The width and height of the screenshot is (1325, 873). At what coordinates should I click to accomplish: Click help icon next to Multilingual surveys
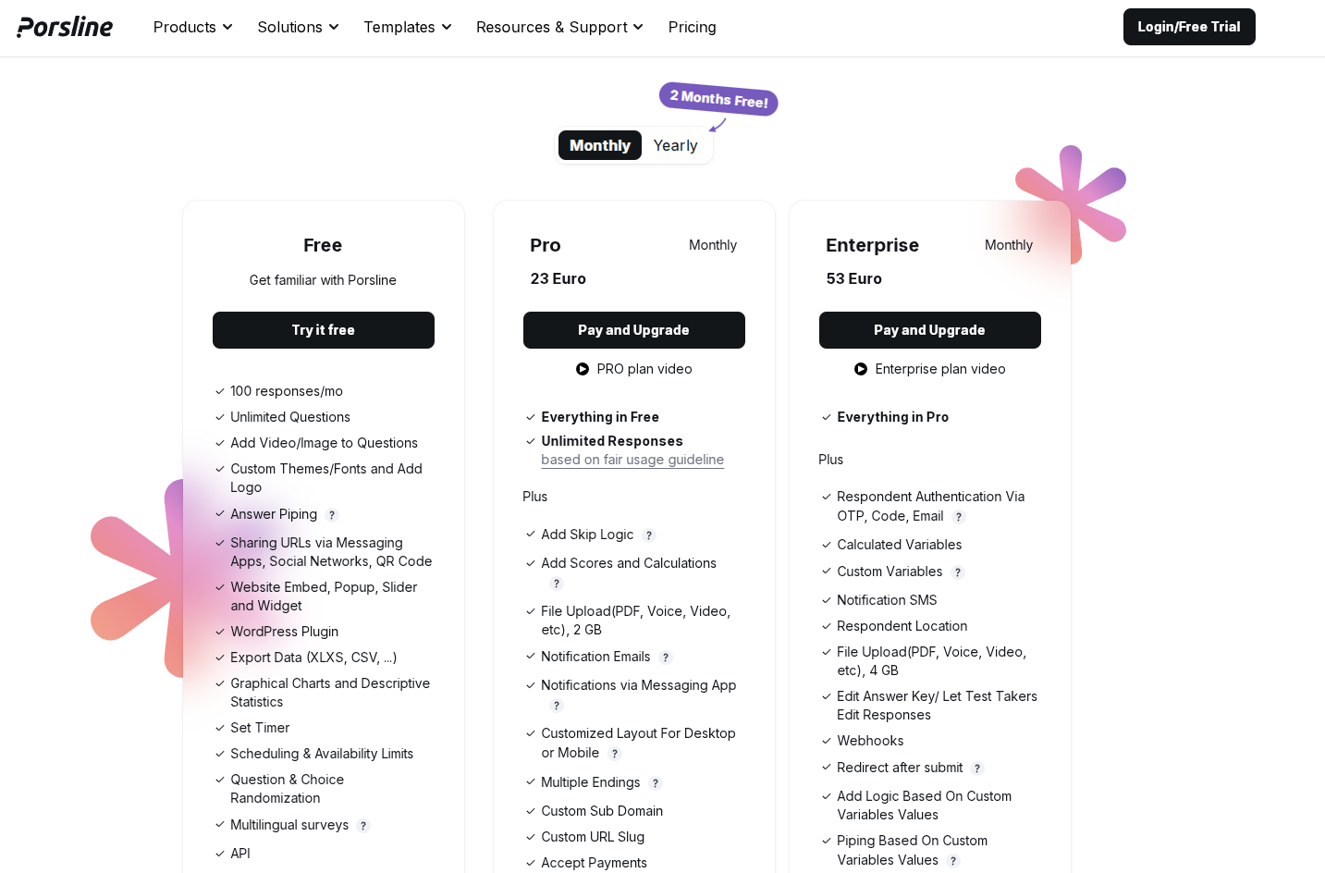pyautogui.click(x=363, y=826)
